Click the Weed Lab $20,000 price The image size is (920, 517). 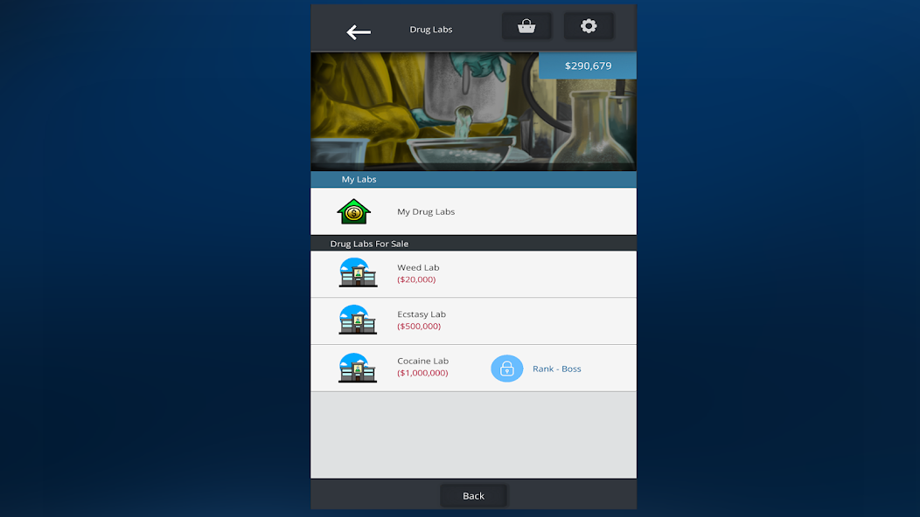[416, 280]
